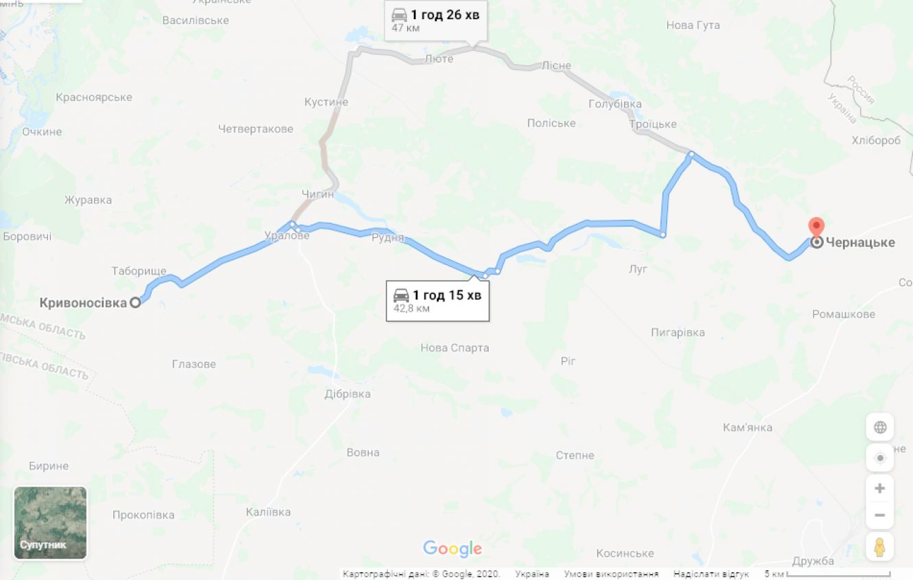Click the Картографічні дані copyright text
This screenshot has height=580, width=913.
click(421, 574)
